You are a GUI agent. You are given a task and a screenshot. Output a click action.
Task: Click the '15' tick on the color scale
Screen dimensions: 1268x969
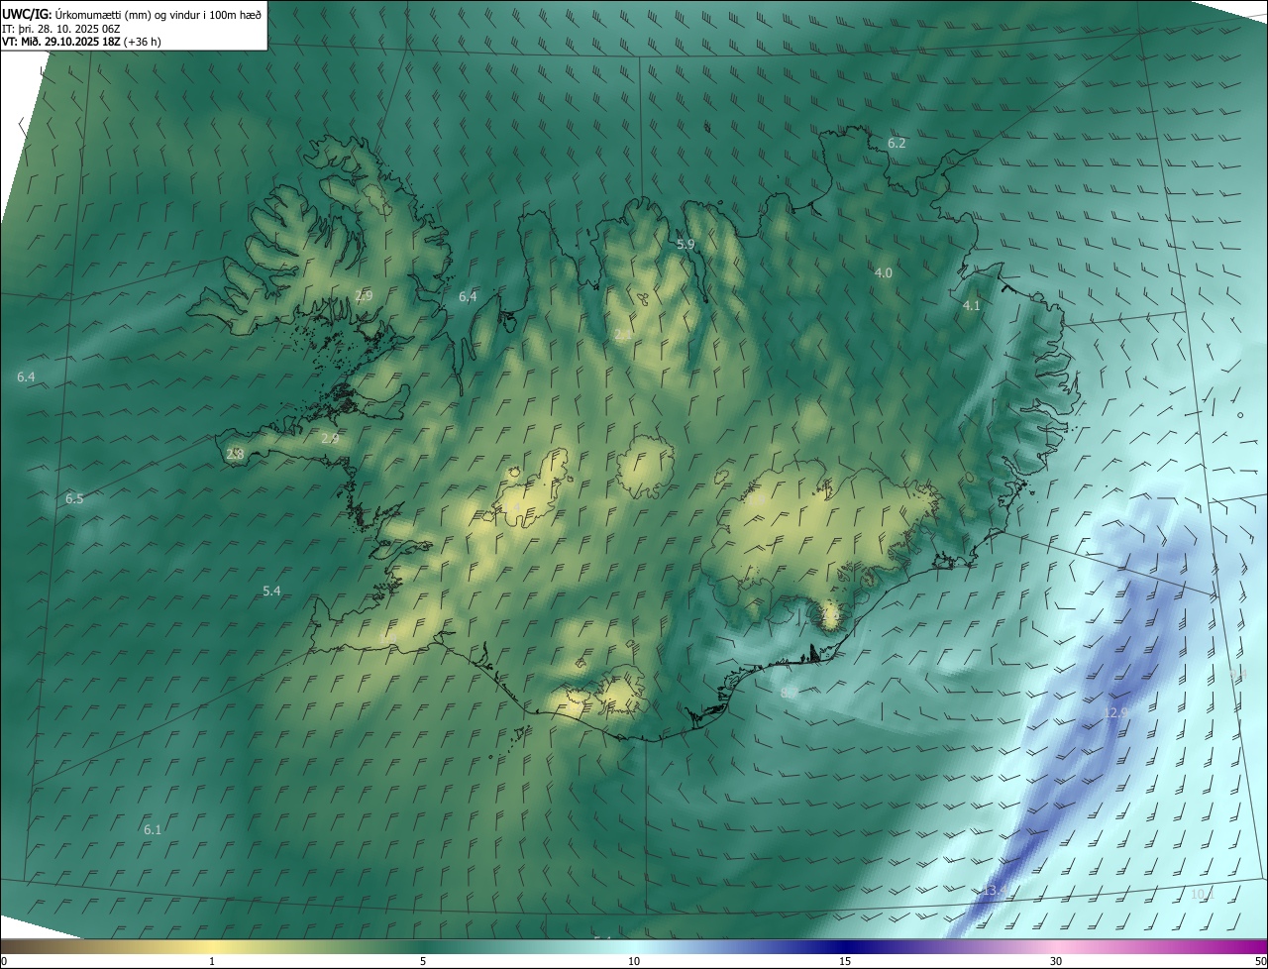845,961
